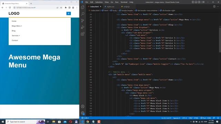Viewport: 221px width, 124px height.
Task: Change indentation via Spaces: 4
Action: coord(176,118)
